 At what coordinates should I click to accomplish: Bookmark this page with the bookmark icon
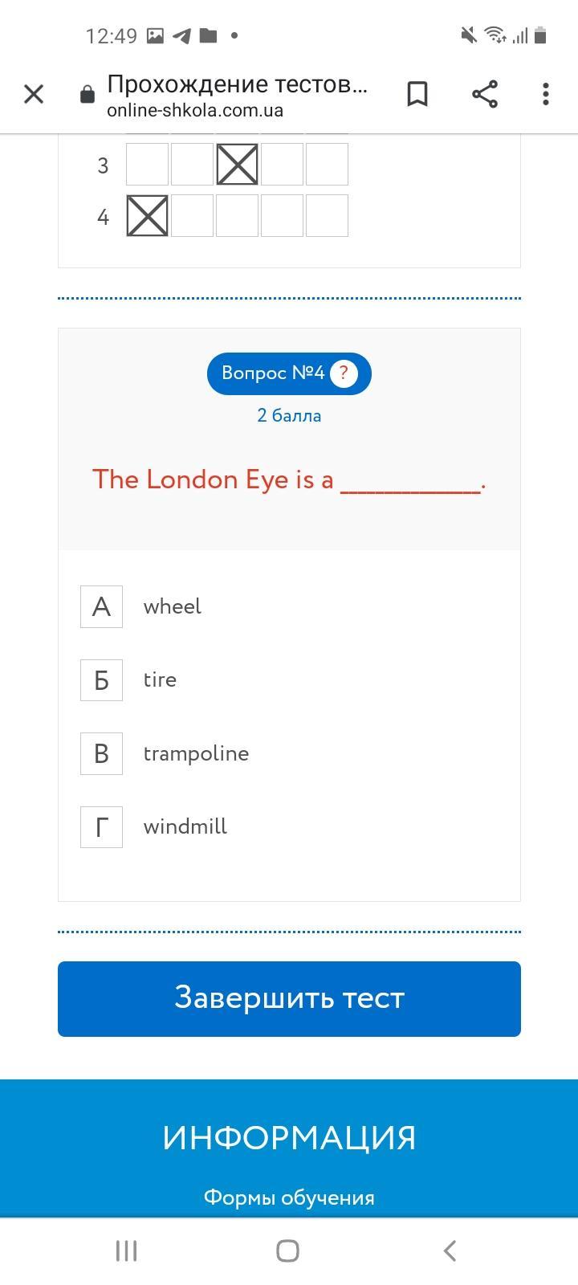pos(417,94)
